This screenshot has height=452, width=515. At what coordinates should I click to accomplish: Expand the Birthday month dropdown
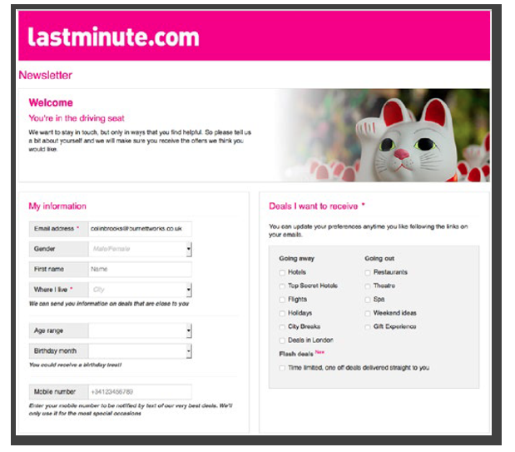140,350
